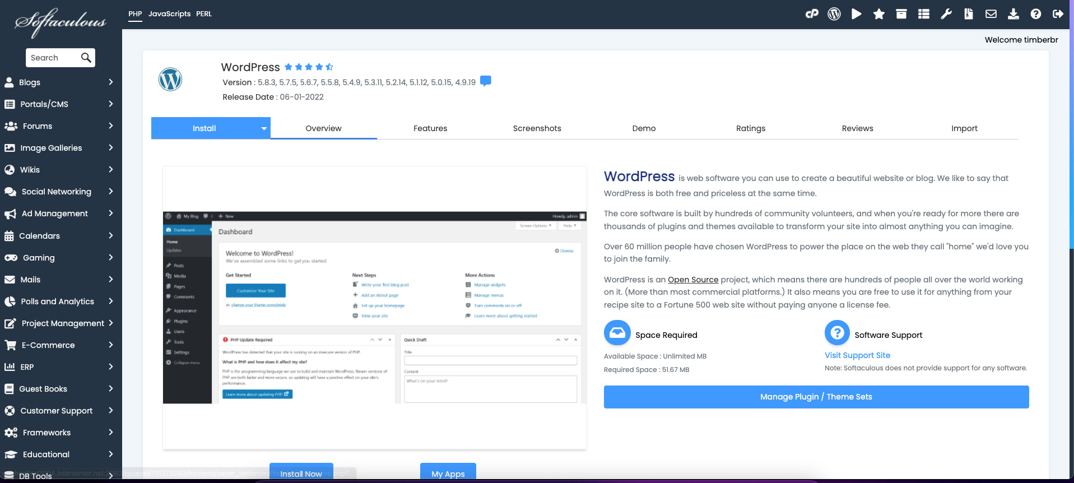Open the Screenshots tab
This screenshot has width=1074, height=483.
(x=537, y=128)
